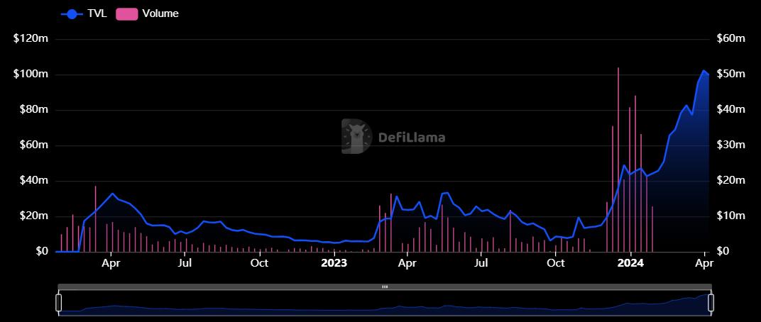761x322 pixels.
Task: Toggle the Volume legend series
Action: coord(147,14)
